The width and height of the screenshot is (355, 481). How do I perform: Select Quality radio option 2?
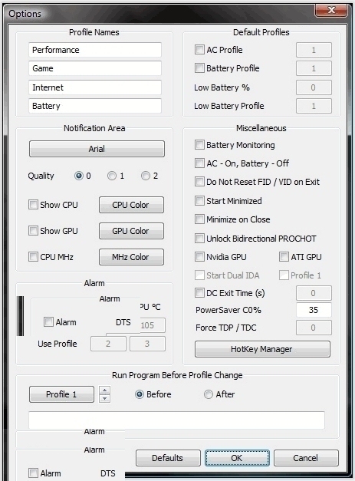coord(146,176)
